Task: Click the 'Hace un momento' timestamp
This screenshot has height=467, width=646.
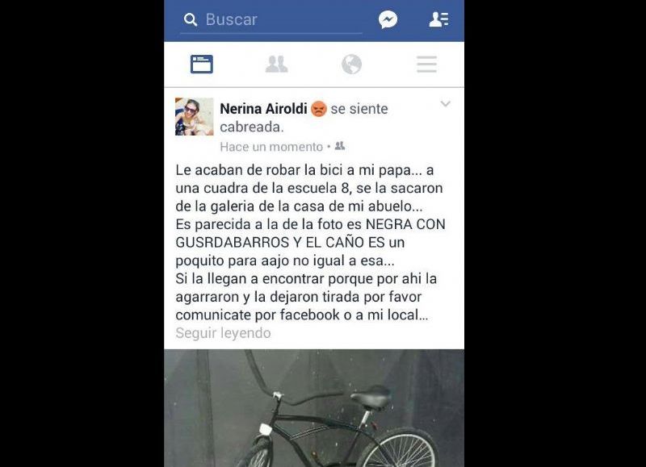Action: 271,147
